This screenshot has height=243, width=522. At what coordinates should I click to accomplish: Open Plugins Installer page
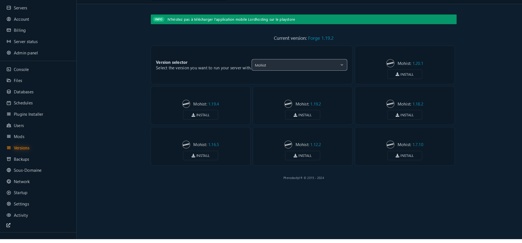point(28,114)
